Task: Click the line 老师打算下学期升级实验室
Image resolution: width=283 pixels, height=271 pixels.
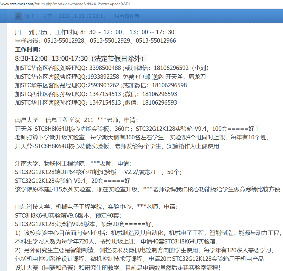Action: pyautogui.click(x=142, y=137)
